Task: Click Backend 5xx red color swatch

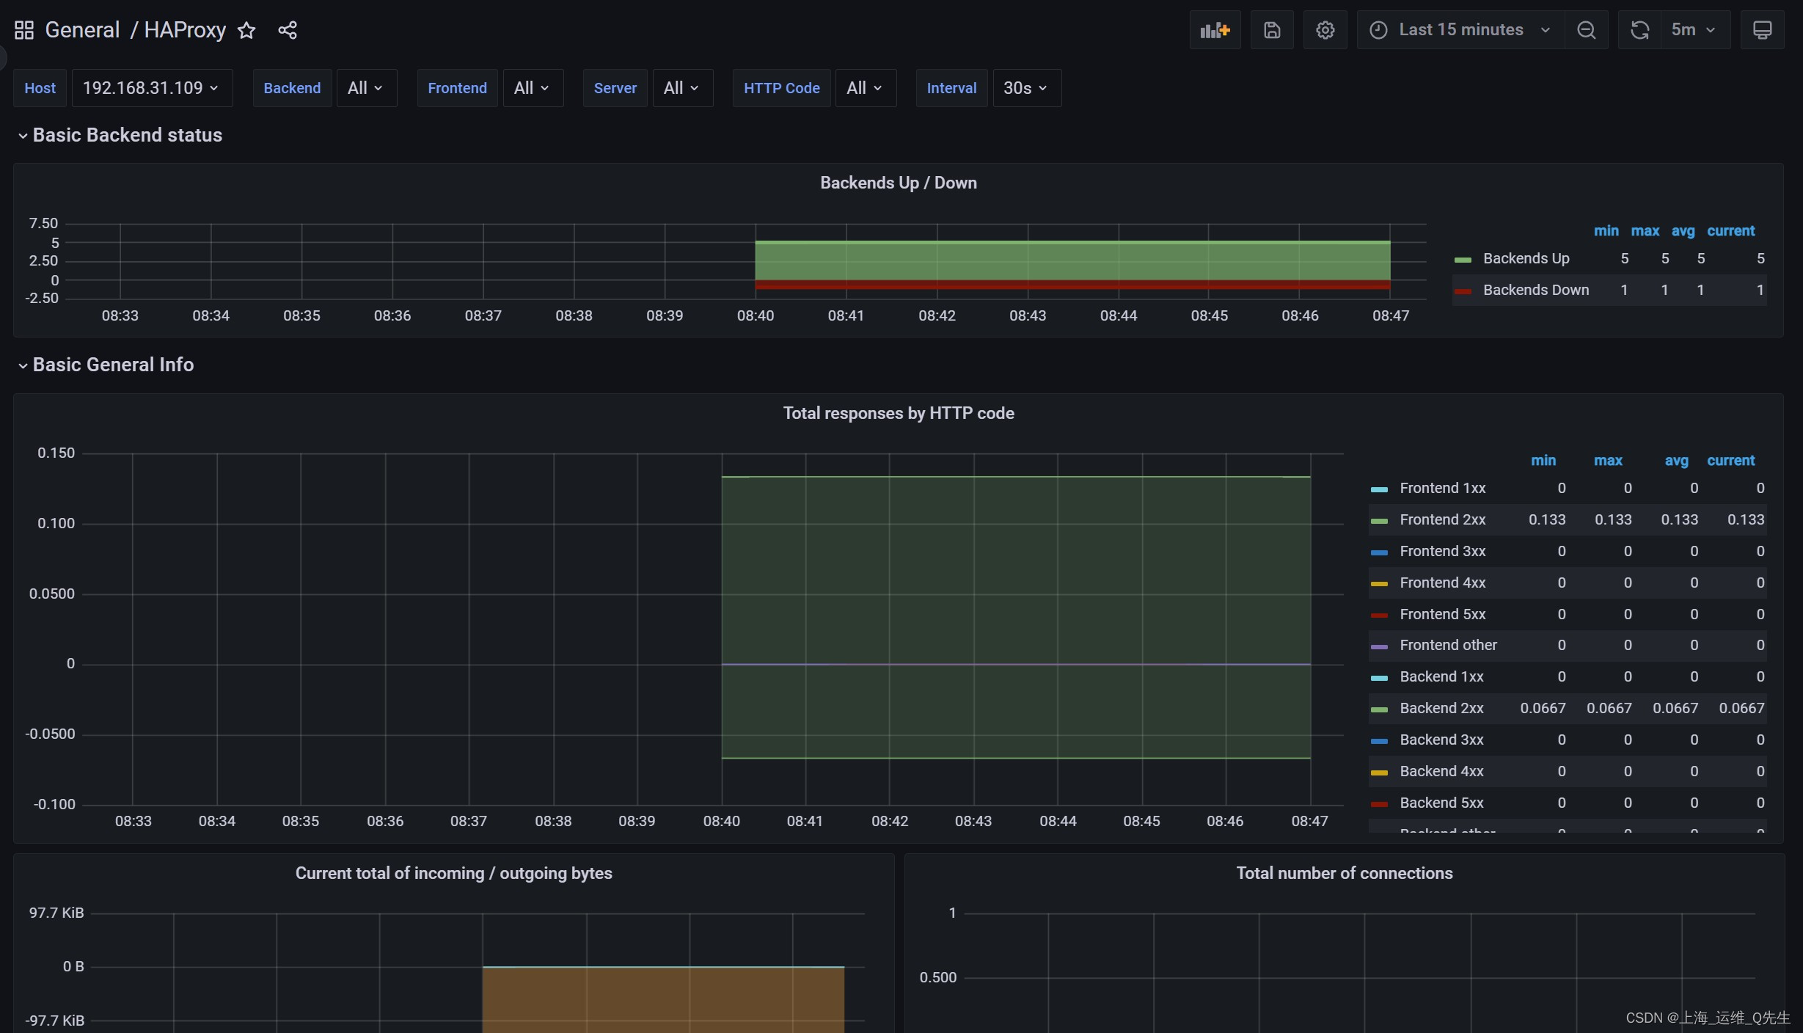Action: click(1379, 804)
